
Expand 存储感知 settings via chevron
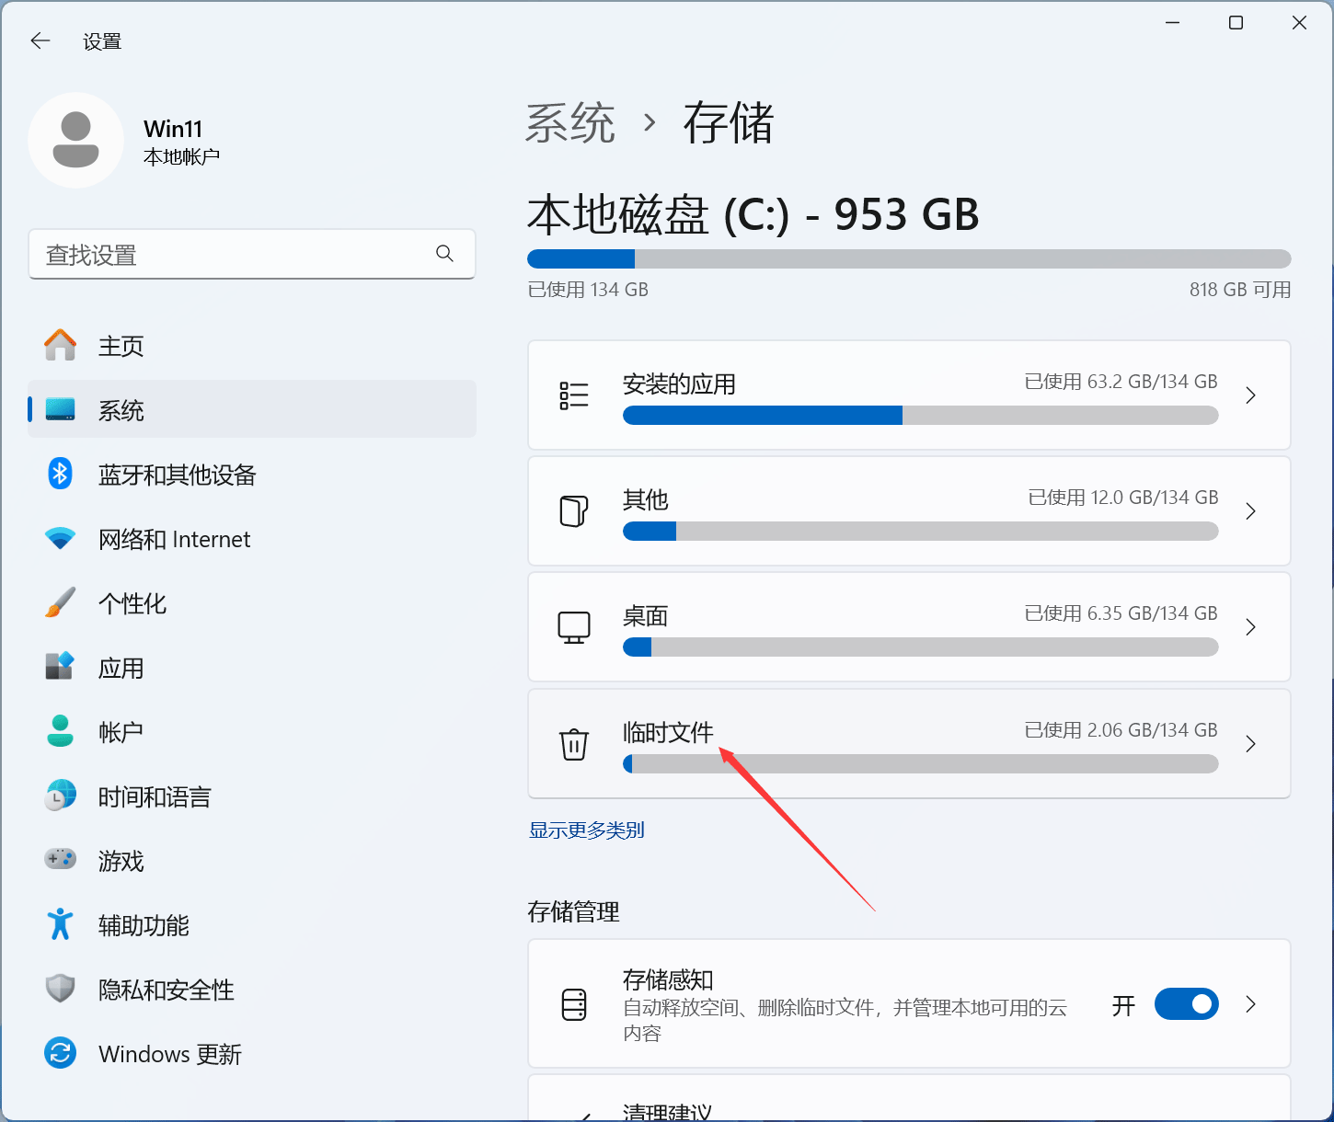pos(1250,1004)
